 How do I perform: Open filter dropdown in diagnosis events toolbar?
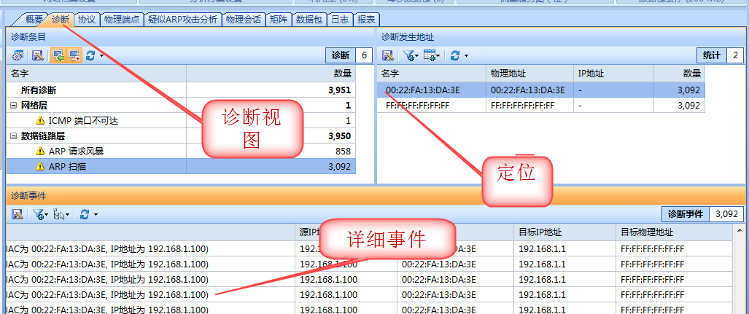(x=47, y=215)
